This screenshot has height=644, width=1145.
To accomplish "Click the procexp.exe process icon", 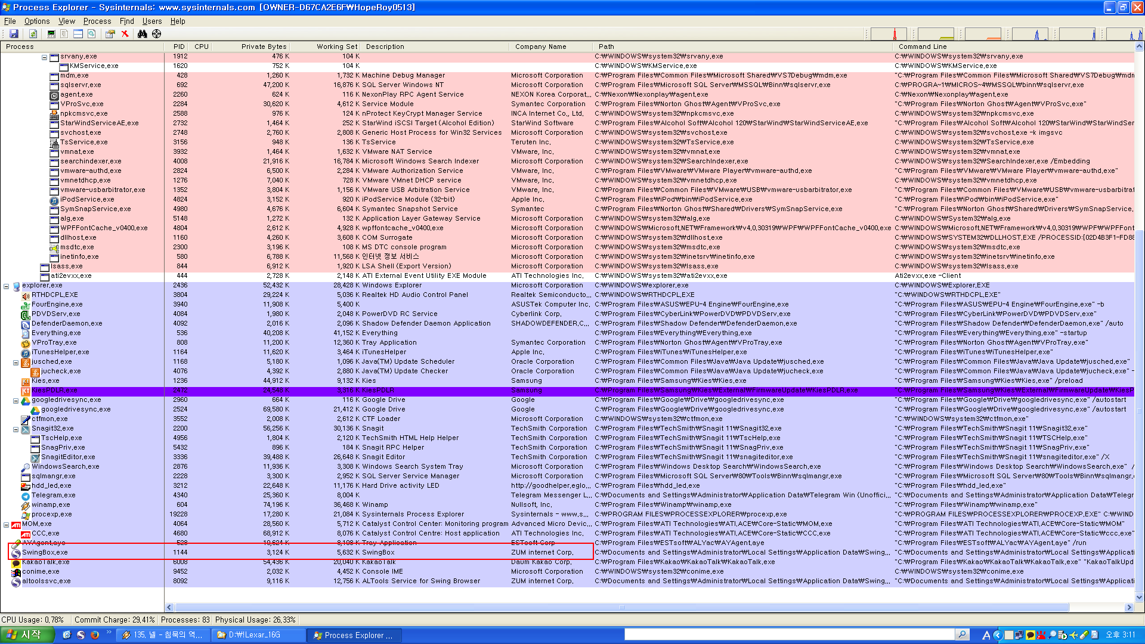I will (26, 515).
